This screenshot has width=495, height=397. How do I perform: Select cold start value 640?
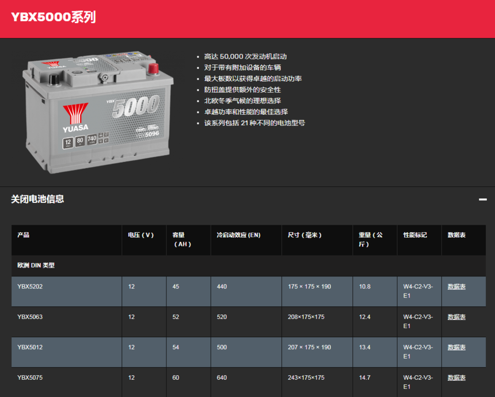pyautogui.click(x=222, y=377)
